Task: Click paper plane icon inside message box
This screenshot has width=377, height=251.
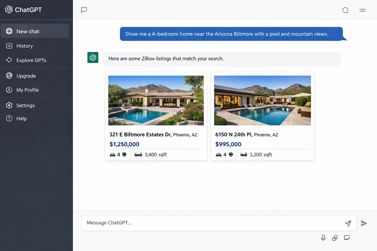Action: [x=348, y=223]
